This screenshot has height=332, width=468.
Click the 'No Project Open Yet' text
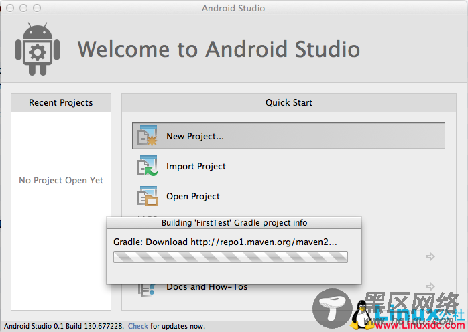pyautogui.click(x=61, y=180)
